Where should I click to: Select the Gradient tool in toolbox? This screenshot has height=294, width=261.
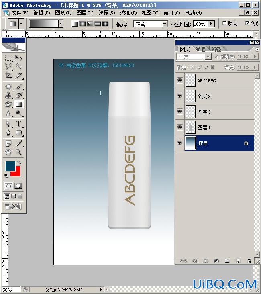point(19,104)
